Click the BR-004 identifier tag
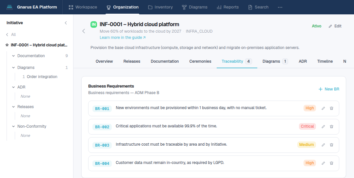Screen dimensions: 354x178 [102, 163]
